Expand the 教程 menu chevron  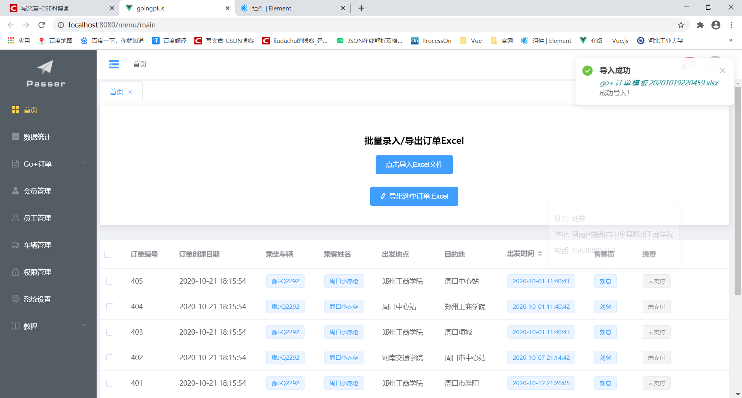click(x=84, y=325)
